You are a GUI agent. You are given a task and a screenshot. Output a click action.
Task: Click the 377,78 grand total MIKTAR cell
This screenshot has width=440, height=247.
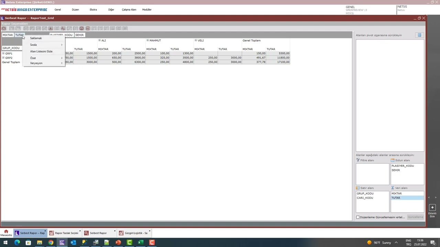[254, 62]
